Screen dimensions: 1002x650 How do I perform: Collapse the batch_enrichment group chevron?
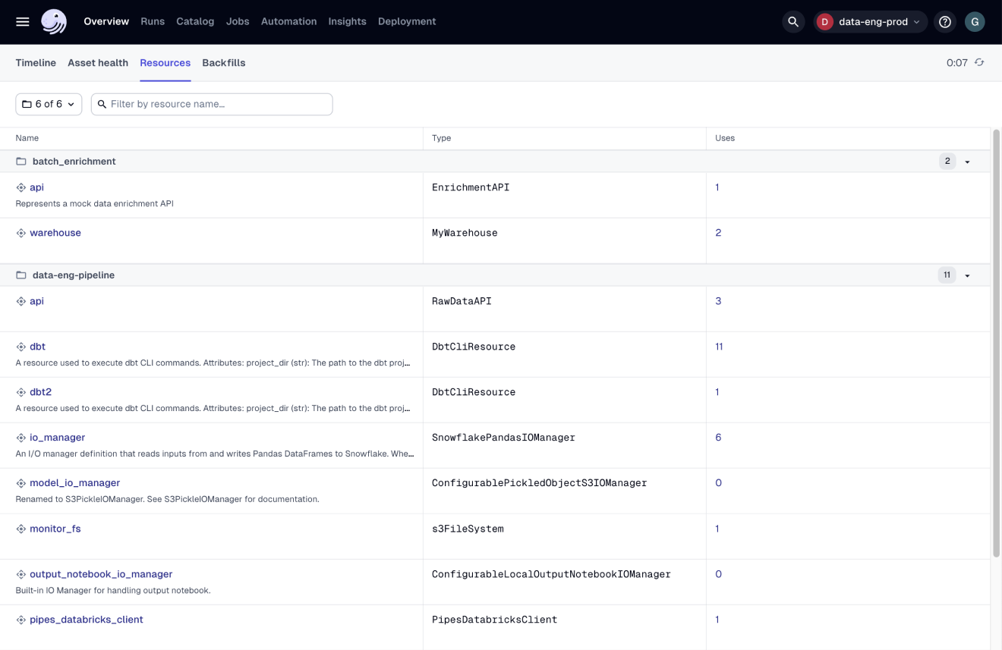967,161
